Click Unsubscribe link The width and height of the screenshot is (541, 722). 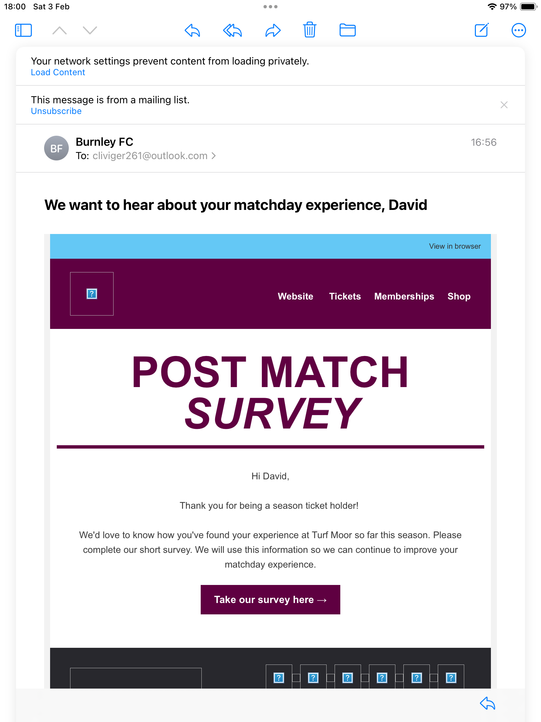tap(56, 111)
